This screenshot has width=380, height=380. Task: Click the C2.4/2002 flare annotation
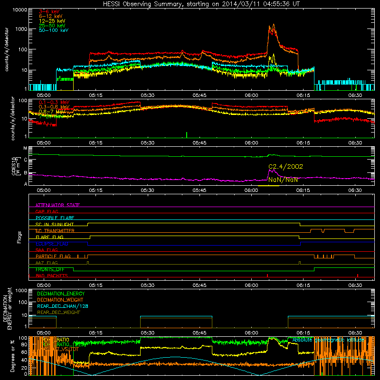tap(286, 167)
